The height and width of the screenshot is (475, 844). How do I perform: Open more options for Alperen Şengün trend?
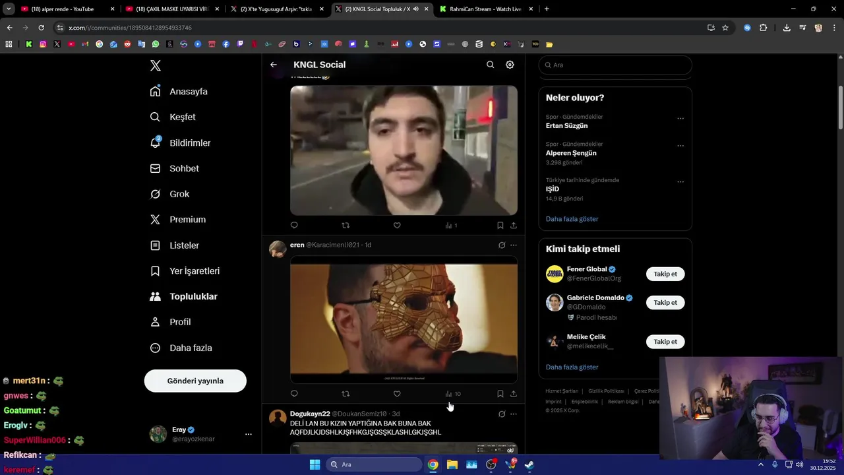680,146
